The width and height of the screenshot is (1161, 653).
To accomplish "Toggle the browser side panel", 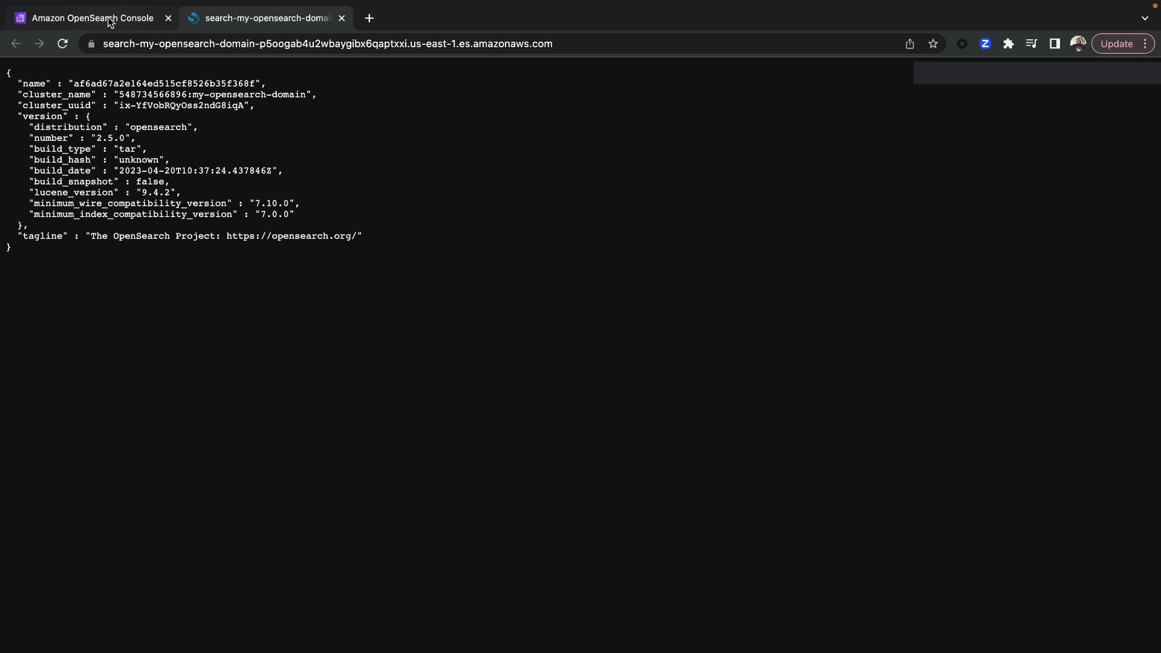I will pyautogui.click(x=1055, y=44).
